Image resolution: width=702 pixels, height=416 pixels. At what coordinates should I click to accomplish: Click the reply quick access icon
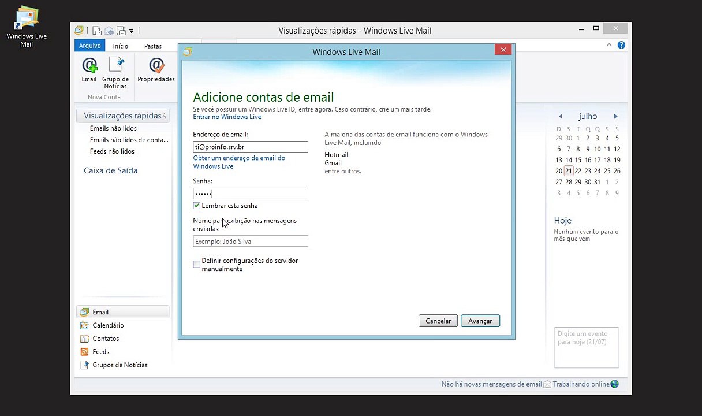click(x=109, y=31)
